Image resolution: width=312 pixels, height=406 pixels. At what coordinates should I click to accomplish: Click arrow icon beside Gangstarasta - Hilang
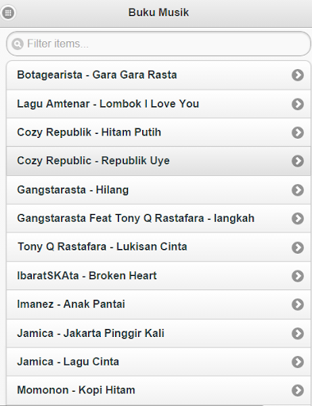point(298,190)
